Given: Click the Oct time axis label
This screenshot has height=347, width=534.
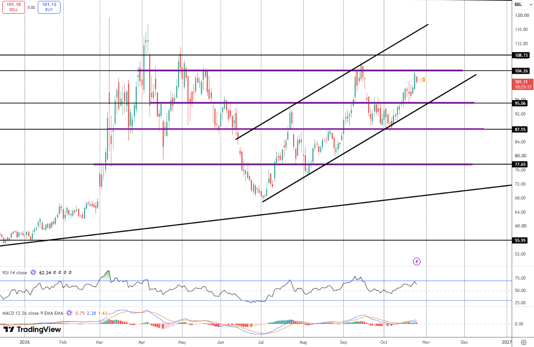Looking at the screenshot, I should [x=384, y=342].
